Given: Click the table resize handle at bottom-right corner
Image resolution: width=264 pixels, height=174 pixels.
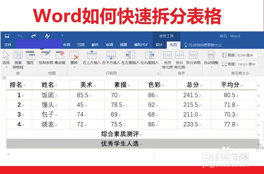Looking at the screenshot, I should (x=257, y=150).
